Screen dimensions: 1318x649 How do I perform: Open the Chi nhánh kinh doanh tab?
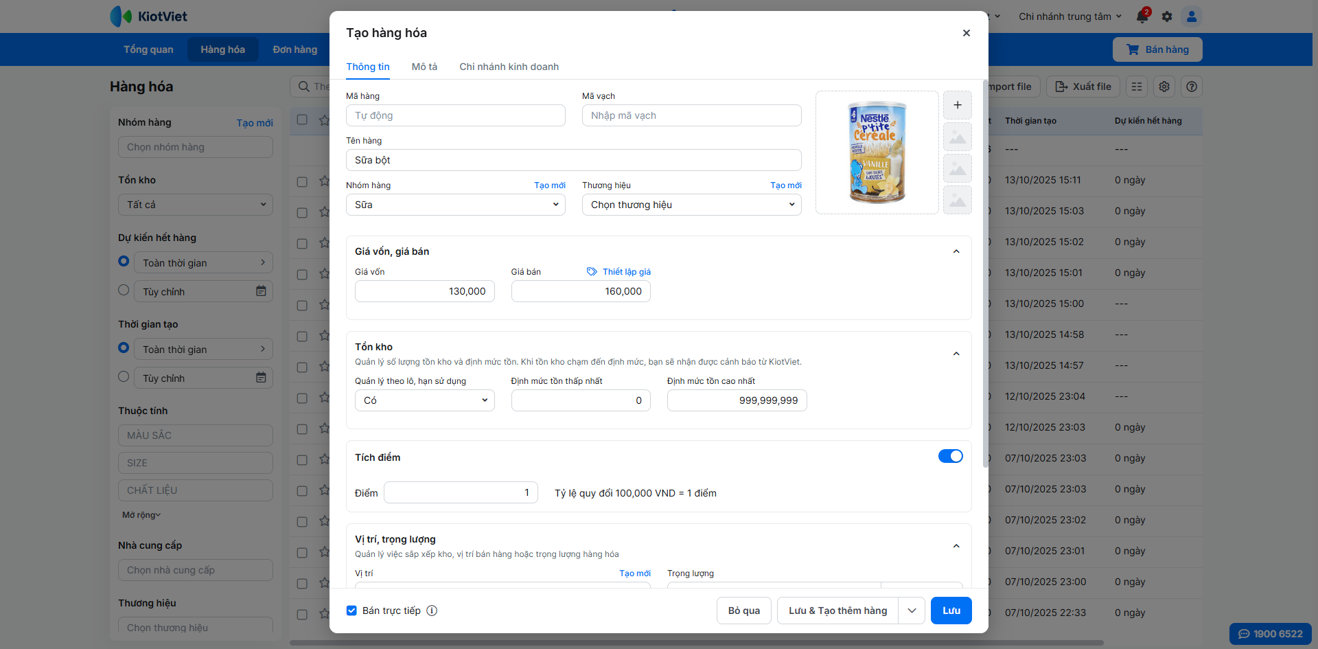(x=509, y=67)
